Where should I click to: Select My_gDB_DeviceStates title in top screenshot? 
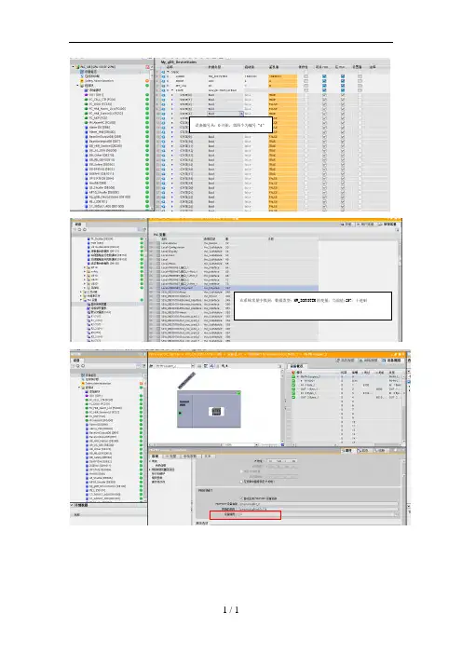(x=179, y=61)
